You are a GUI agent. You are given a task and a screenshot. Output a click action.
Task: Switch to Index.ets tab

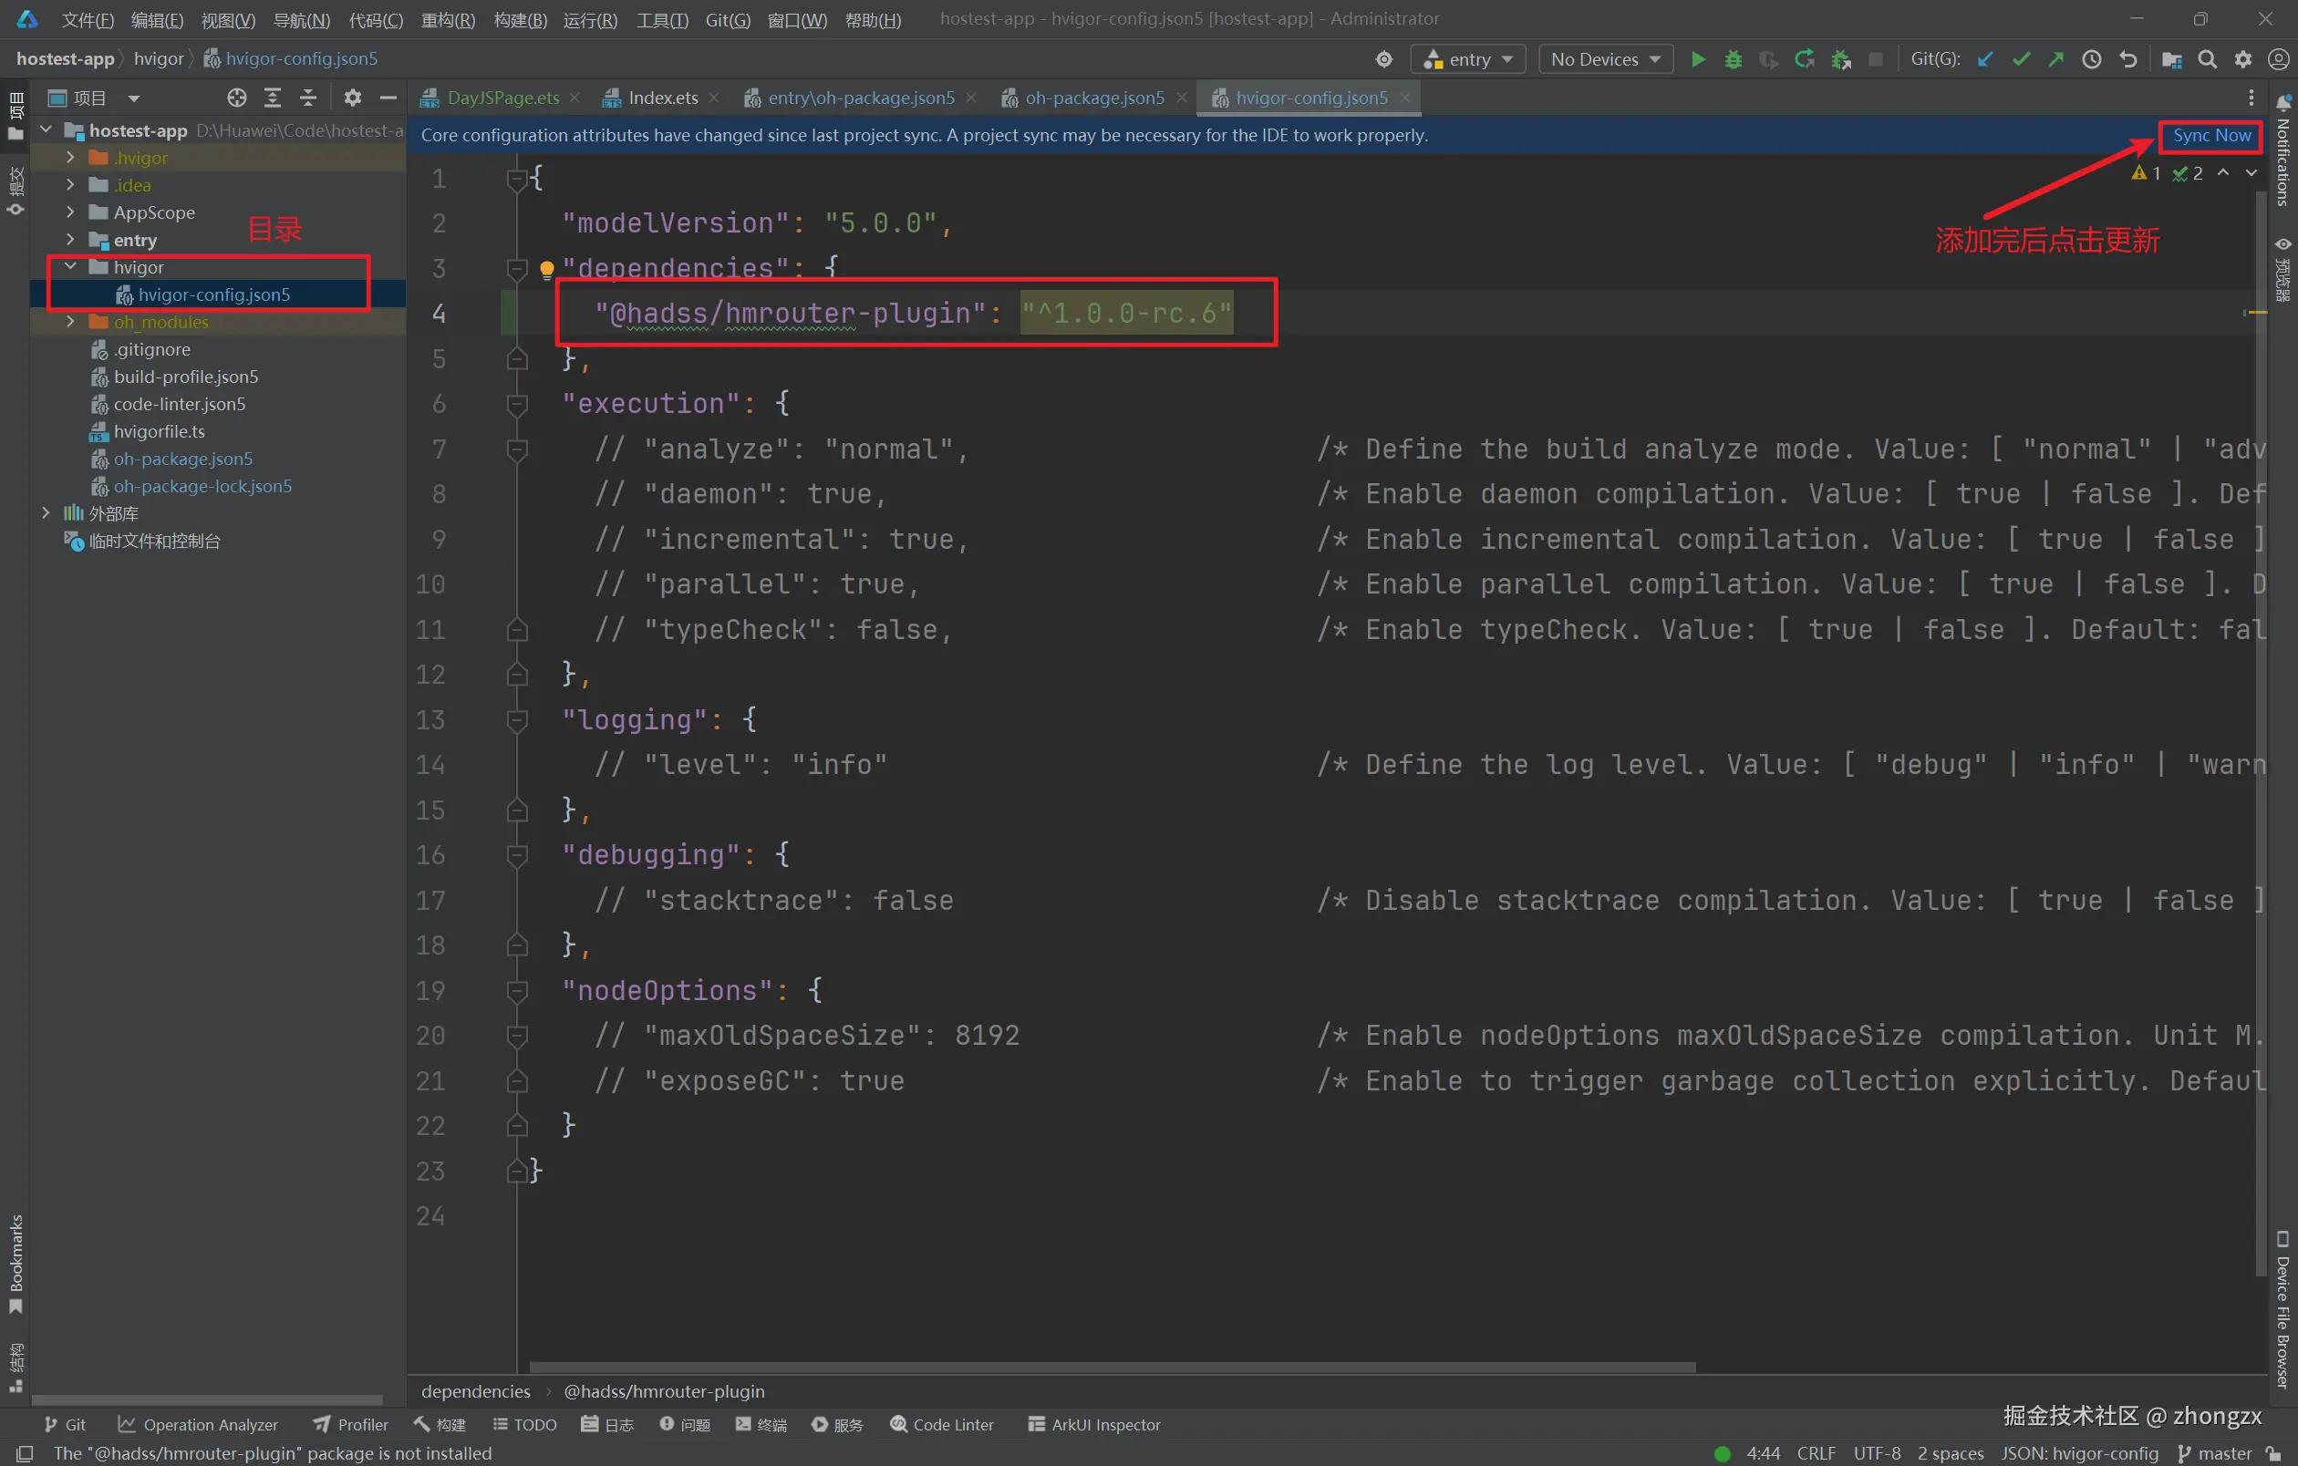tap(662, 98)
